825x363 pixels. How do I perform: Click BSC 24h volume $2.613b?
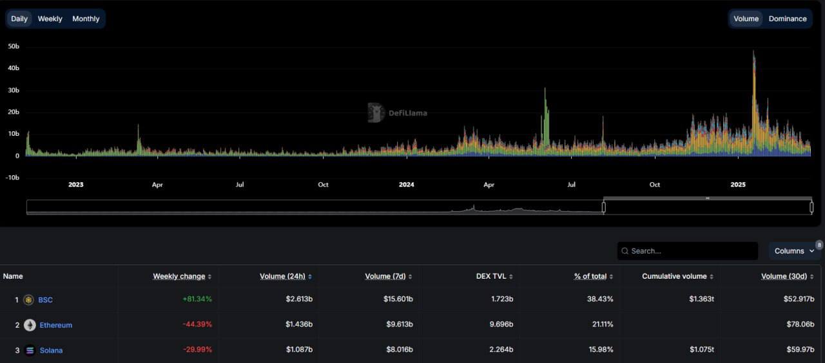(x=299, y=299)
